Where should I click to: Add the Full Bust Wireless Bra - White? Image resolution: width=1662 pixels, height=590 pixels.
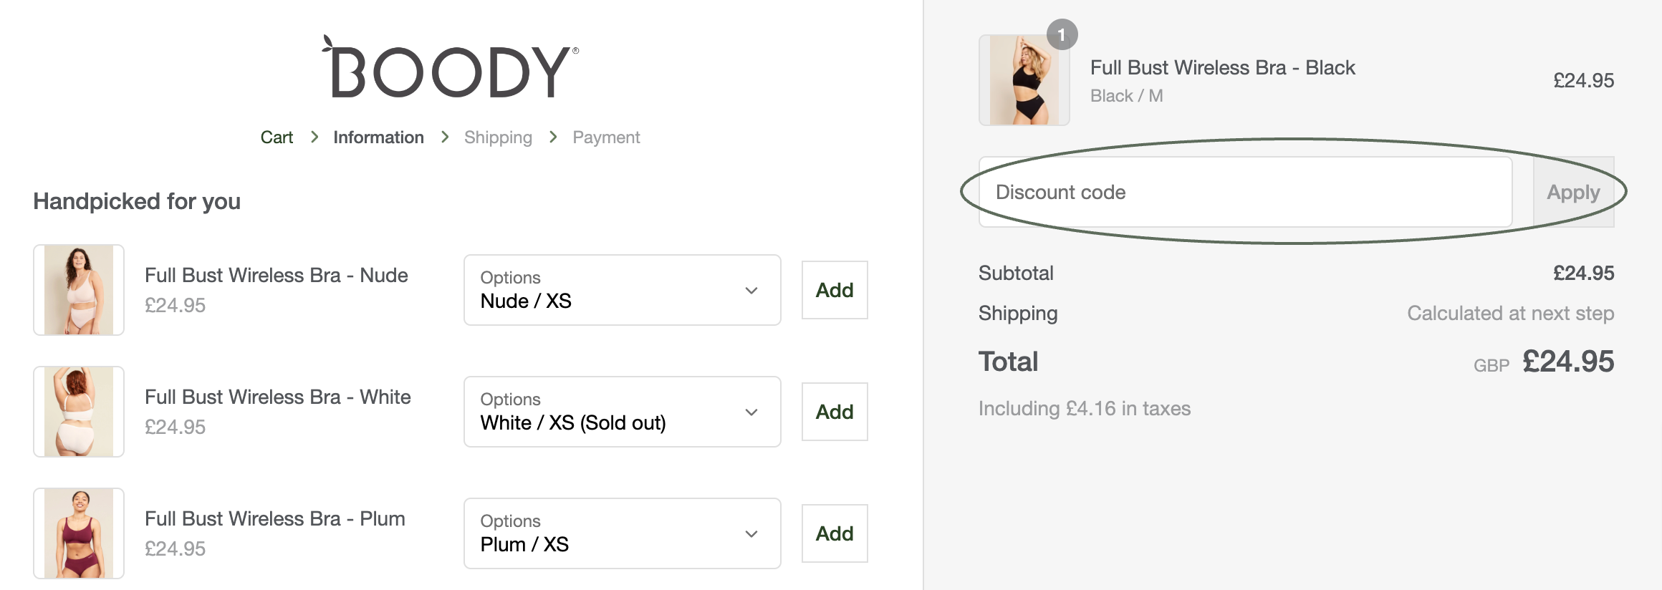coord(835,412)
